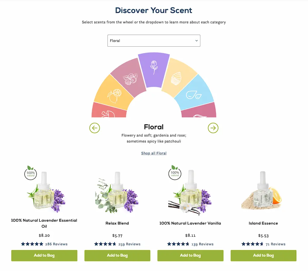
Task: Select the cupcake wheel segment
Action: (178, 78)
